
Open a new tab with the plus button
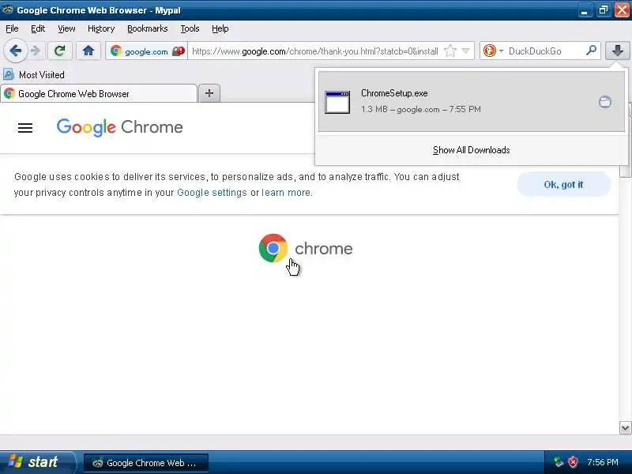(209, 93)
